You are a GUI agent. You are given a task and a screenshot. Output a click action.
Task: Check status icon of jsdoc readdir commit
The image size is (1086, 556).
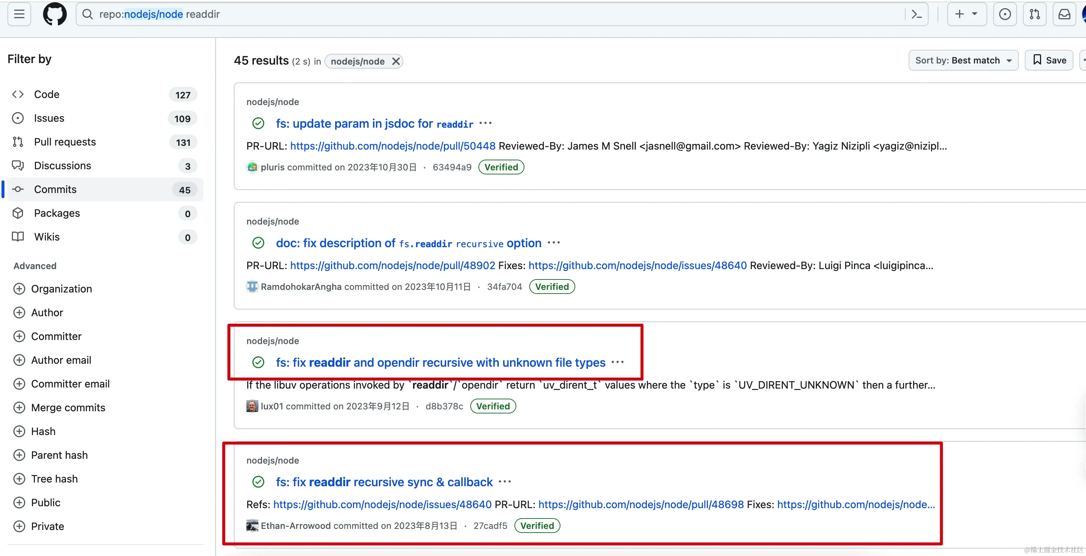click(x=258, y=124)
